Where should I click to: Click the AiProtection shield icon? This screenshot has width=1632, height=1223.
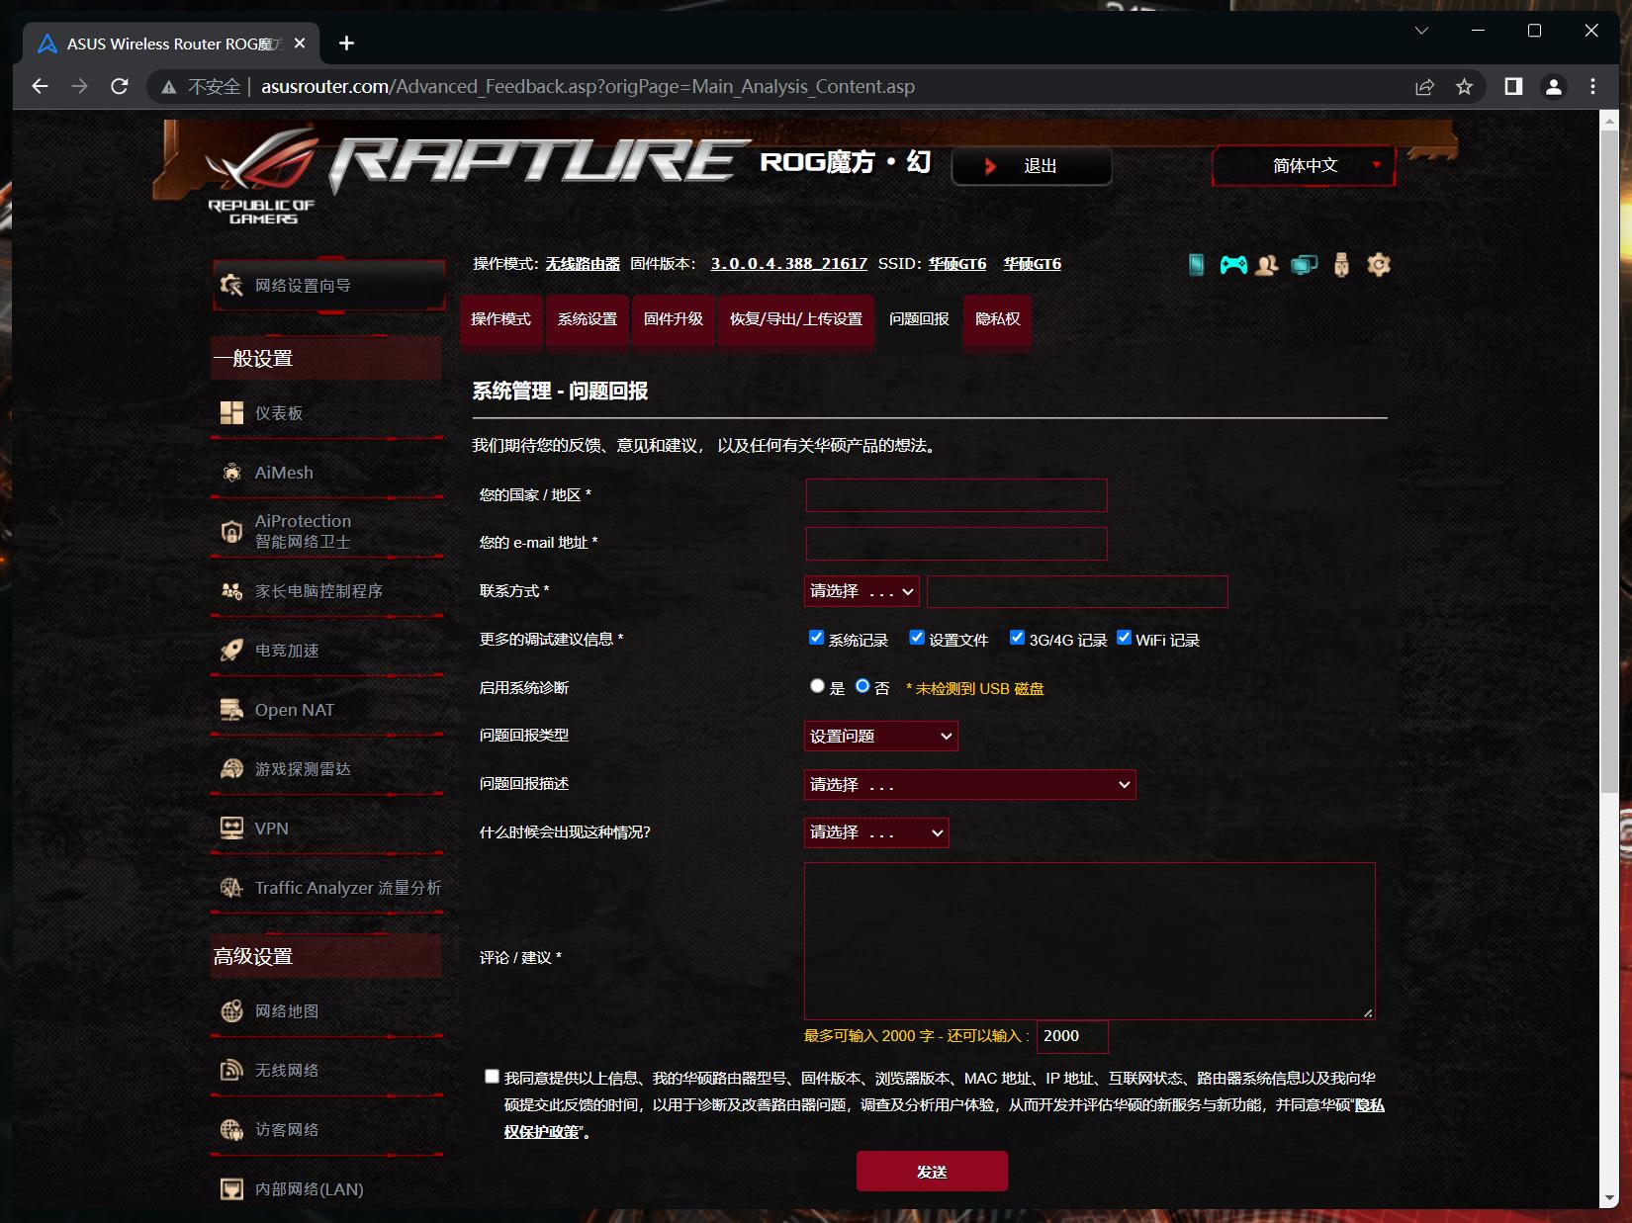[231, 532]
